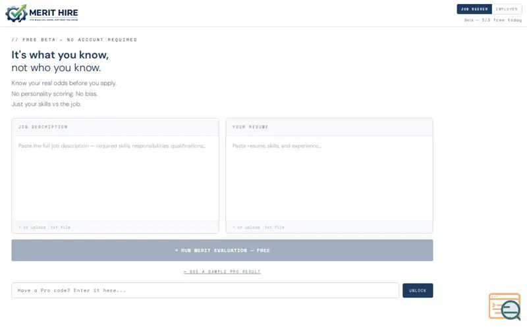Select the "Beta — 3/3 free today" text
The image size is (527, 329).
[x=493, y=20]
